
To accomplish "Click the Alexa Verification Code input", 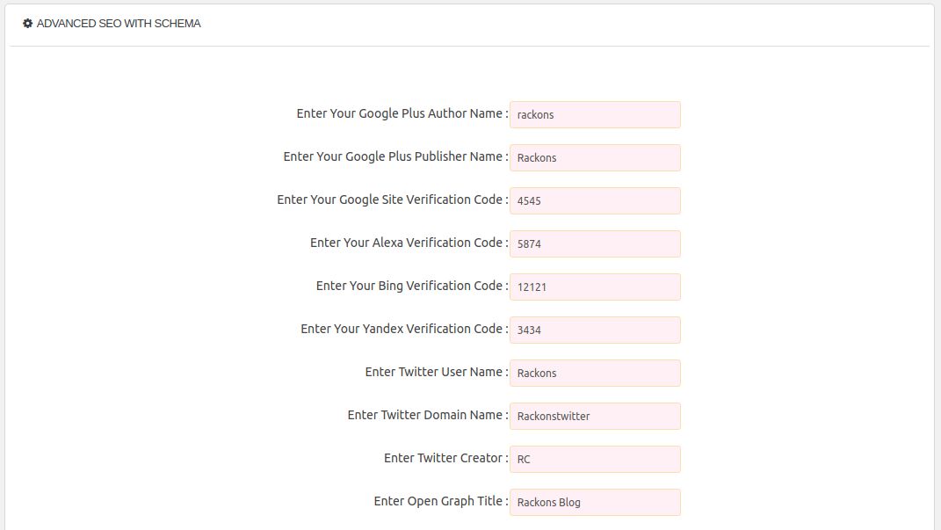I will point(595,243).
